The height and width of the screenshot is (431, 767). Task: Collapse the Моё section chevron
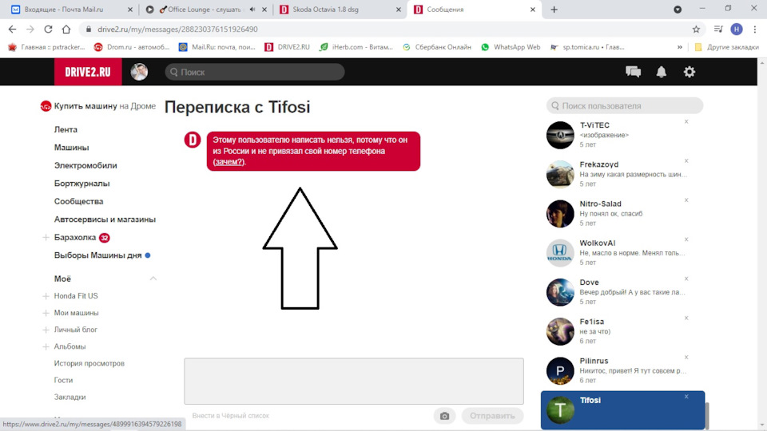[153, 279]
